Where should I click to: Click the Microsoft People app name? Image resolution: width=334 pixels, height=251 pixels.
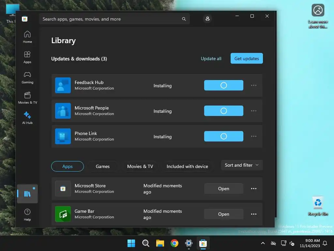[x=92, y=108]
